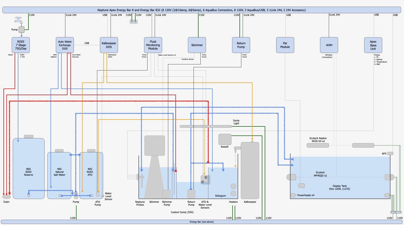This screenshot has height=225, width=404.
Task: Select the Auto Water Exchange DOS box
Action: (65, 45)
